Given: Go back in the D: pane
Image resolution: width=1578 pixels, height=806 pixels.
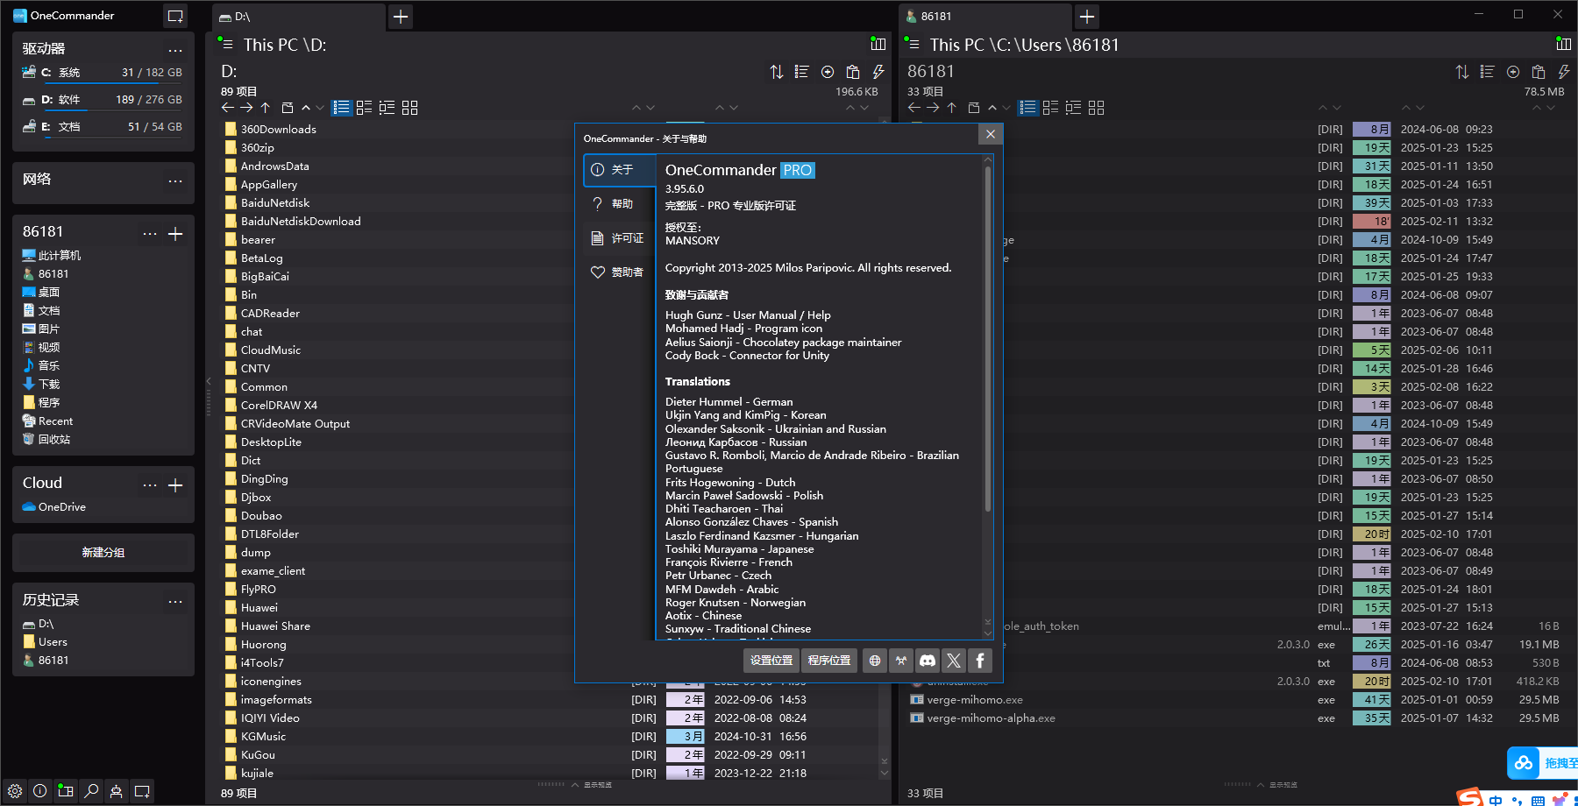Looking at the screenshot, I should [228, 108].
